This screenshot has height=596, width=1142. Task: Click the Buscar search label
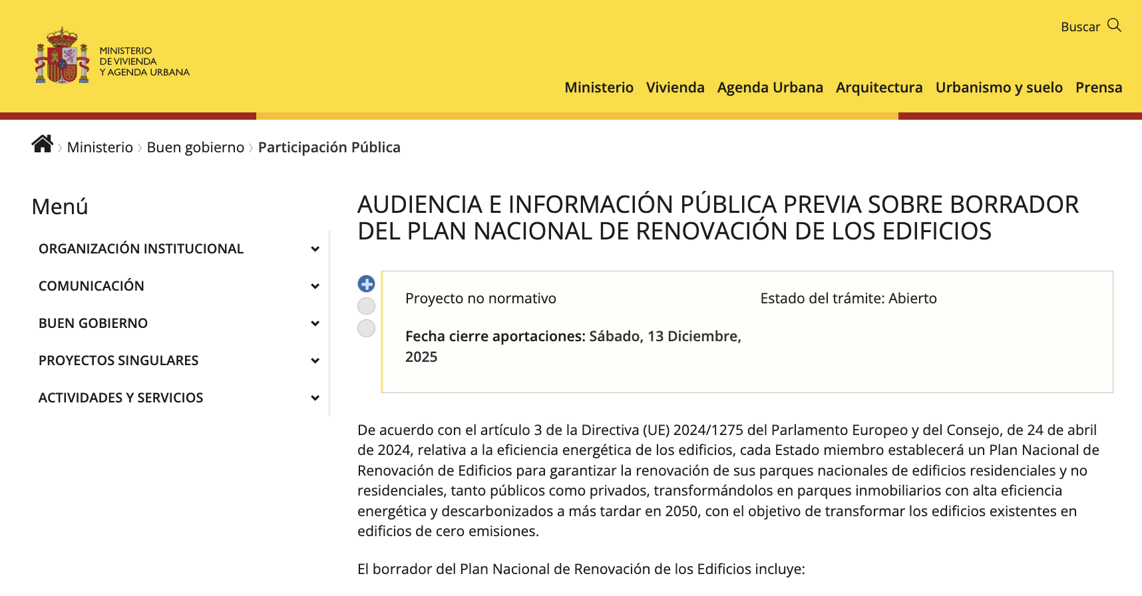click(x=1080, y=27)
